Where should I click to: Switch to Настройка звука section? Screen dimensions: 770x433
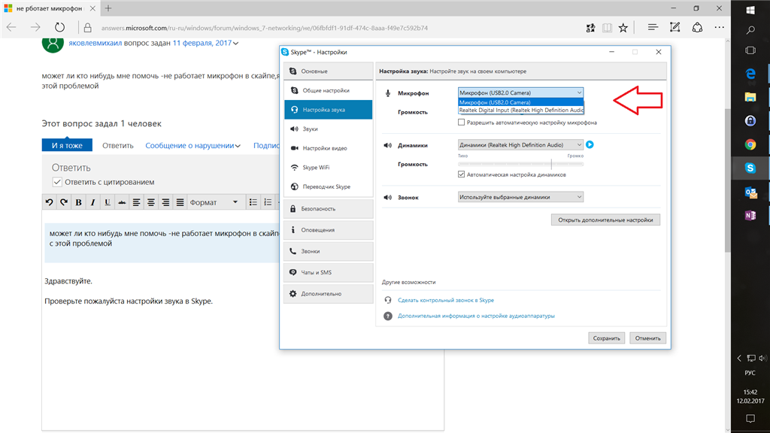(328, 110)
